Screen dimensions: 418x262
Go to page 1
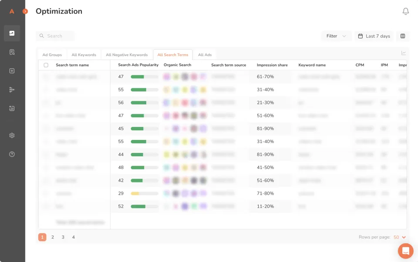[x=42, y=237]
